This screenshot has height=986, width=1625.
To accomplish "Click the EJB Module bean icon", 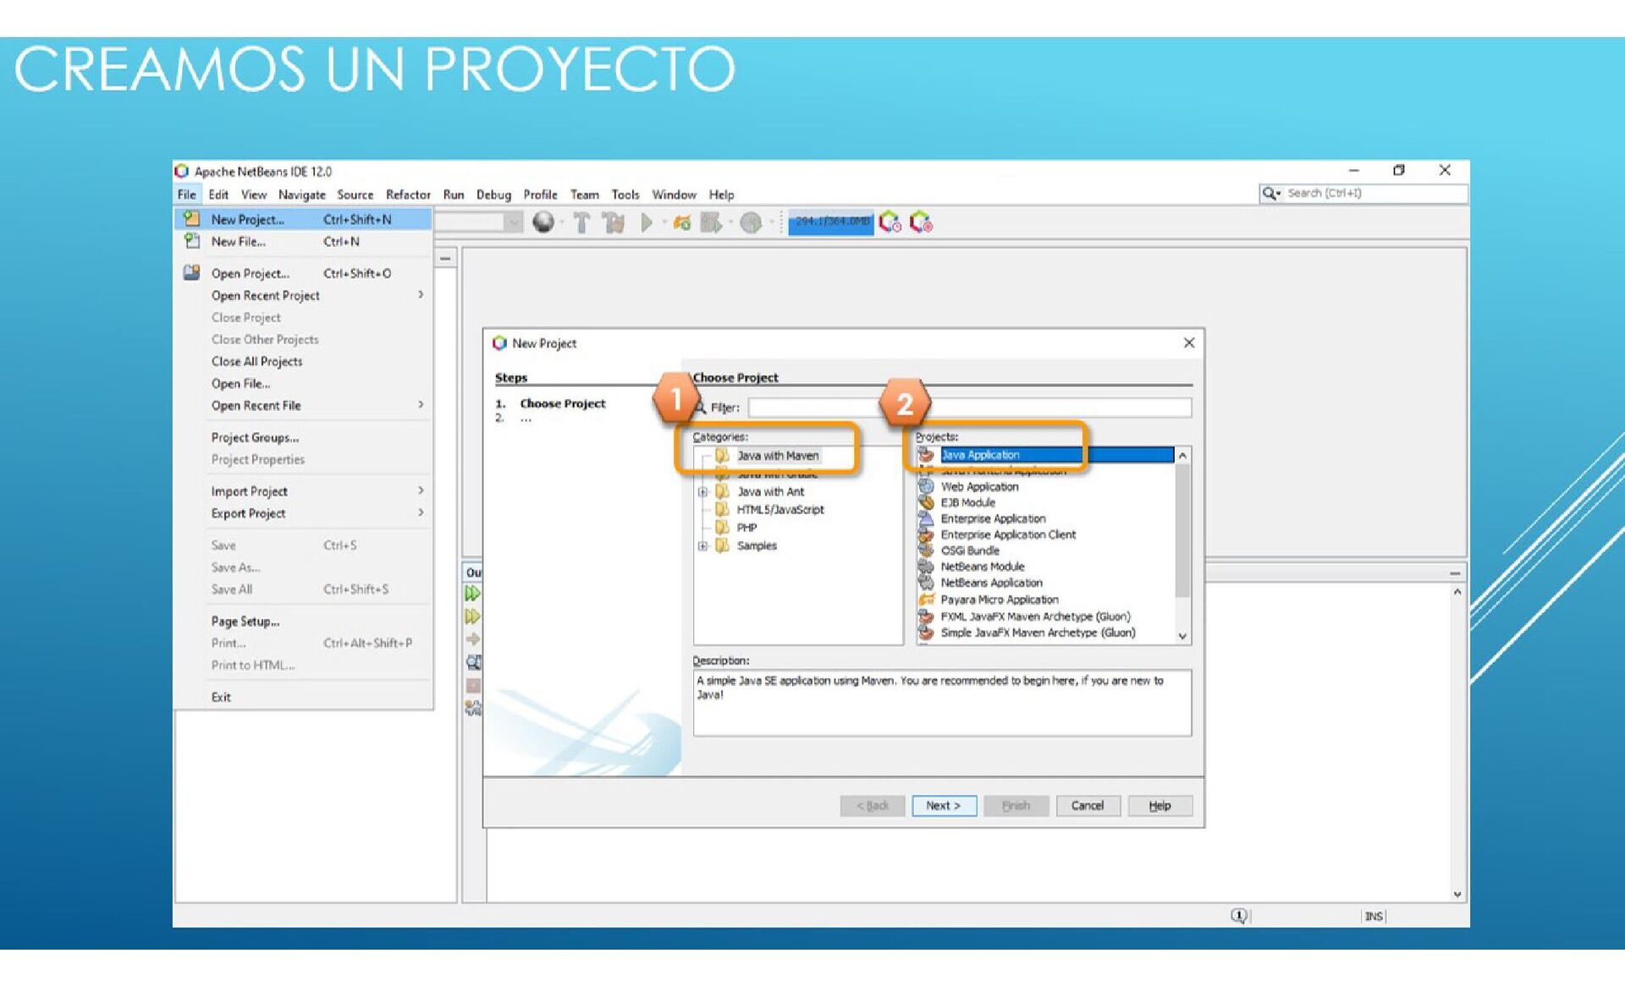I will point(926,502).
